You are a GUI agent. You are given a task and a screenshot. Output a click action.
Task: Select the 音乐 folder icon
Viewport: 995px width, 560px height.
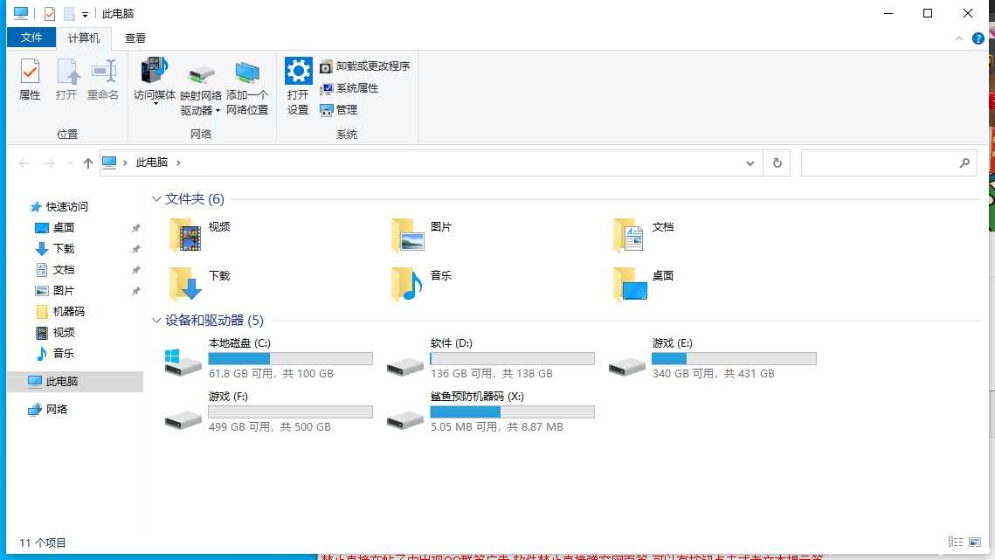[x=407, y=284]
